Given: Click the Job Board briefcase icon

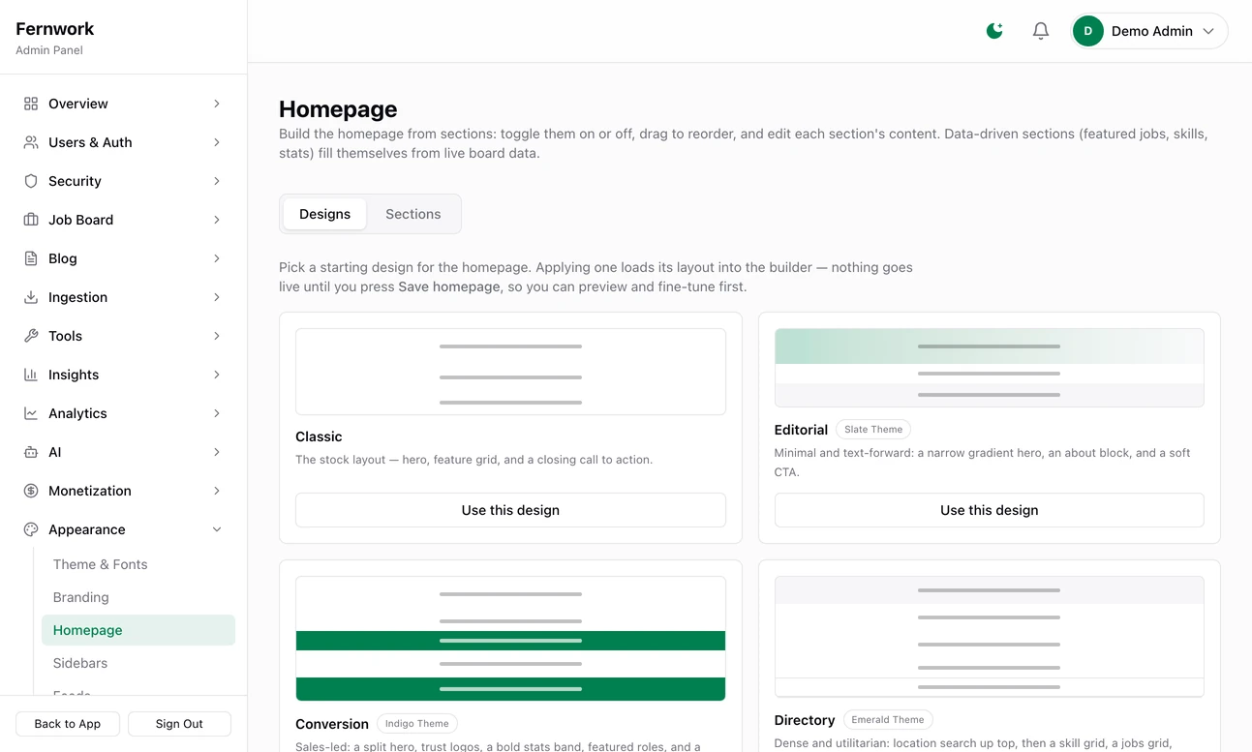Looking at the screenshot, I should [x=31, y=220].
